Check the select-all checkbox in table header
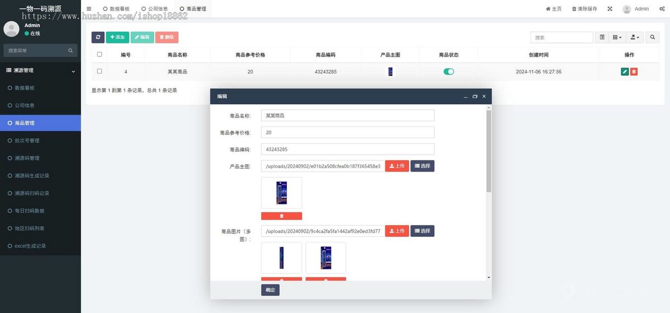 pyautogui.click(x=99, y=55)
